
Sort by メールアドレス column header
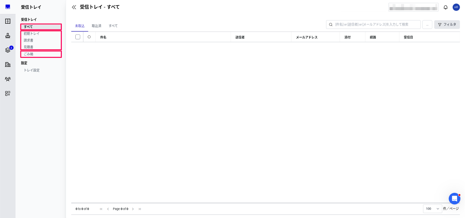307,37
